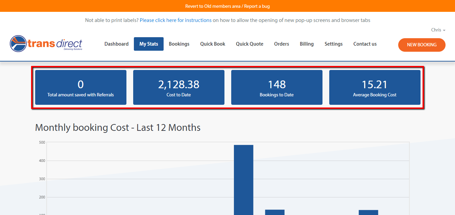
Task: Open the Chris account dropdown
Action: coord(438,30)
